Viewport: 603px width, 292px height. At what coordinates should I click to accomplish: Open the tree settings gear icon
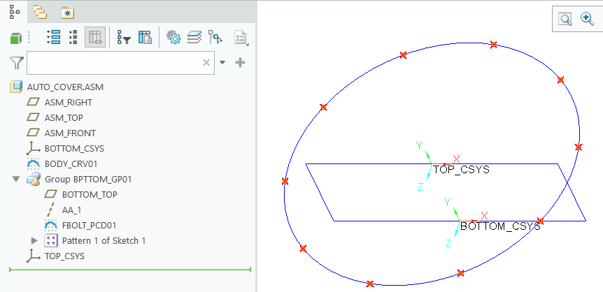173,37
